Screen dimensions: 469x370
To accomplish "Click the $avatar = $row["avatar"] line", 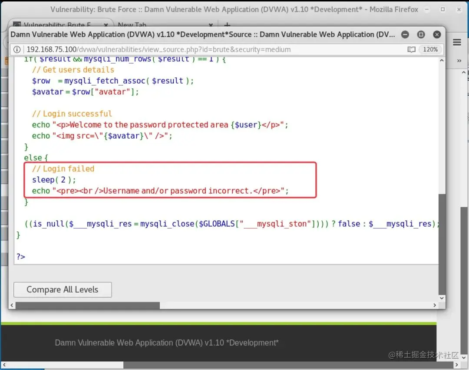I will [x=86, y=92].
